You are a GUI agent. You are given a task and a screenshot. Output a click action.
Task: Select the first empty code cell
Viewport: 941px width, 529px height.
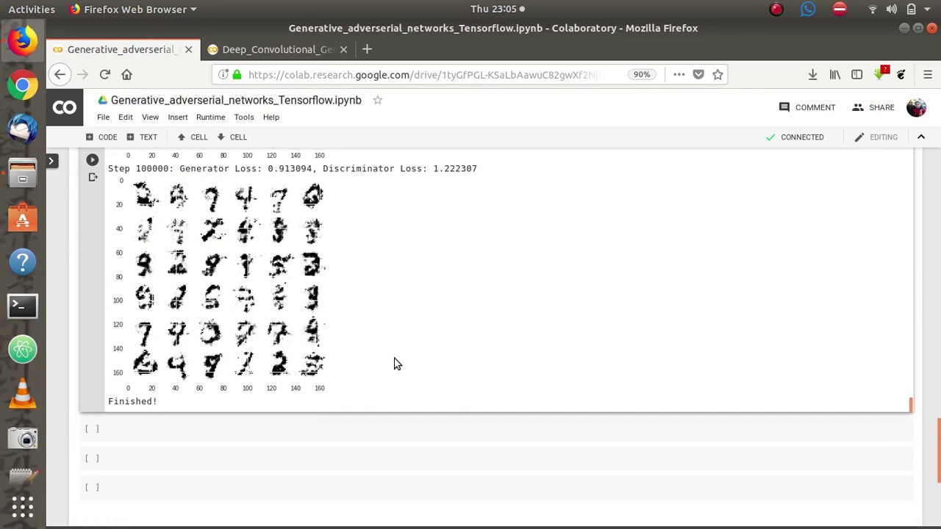pyautogui.click(x=496, y=428)
